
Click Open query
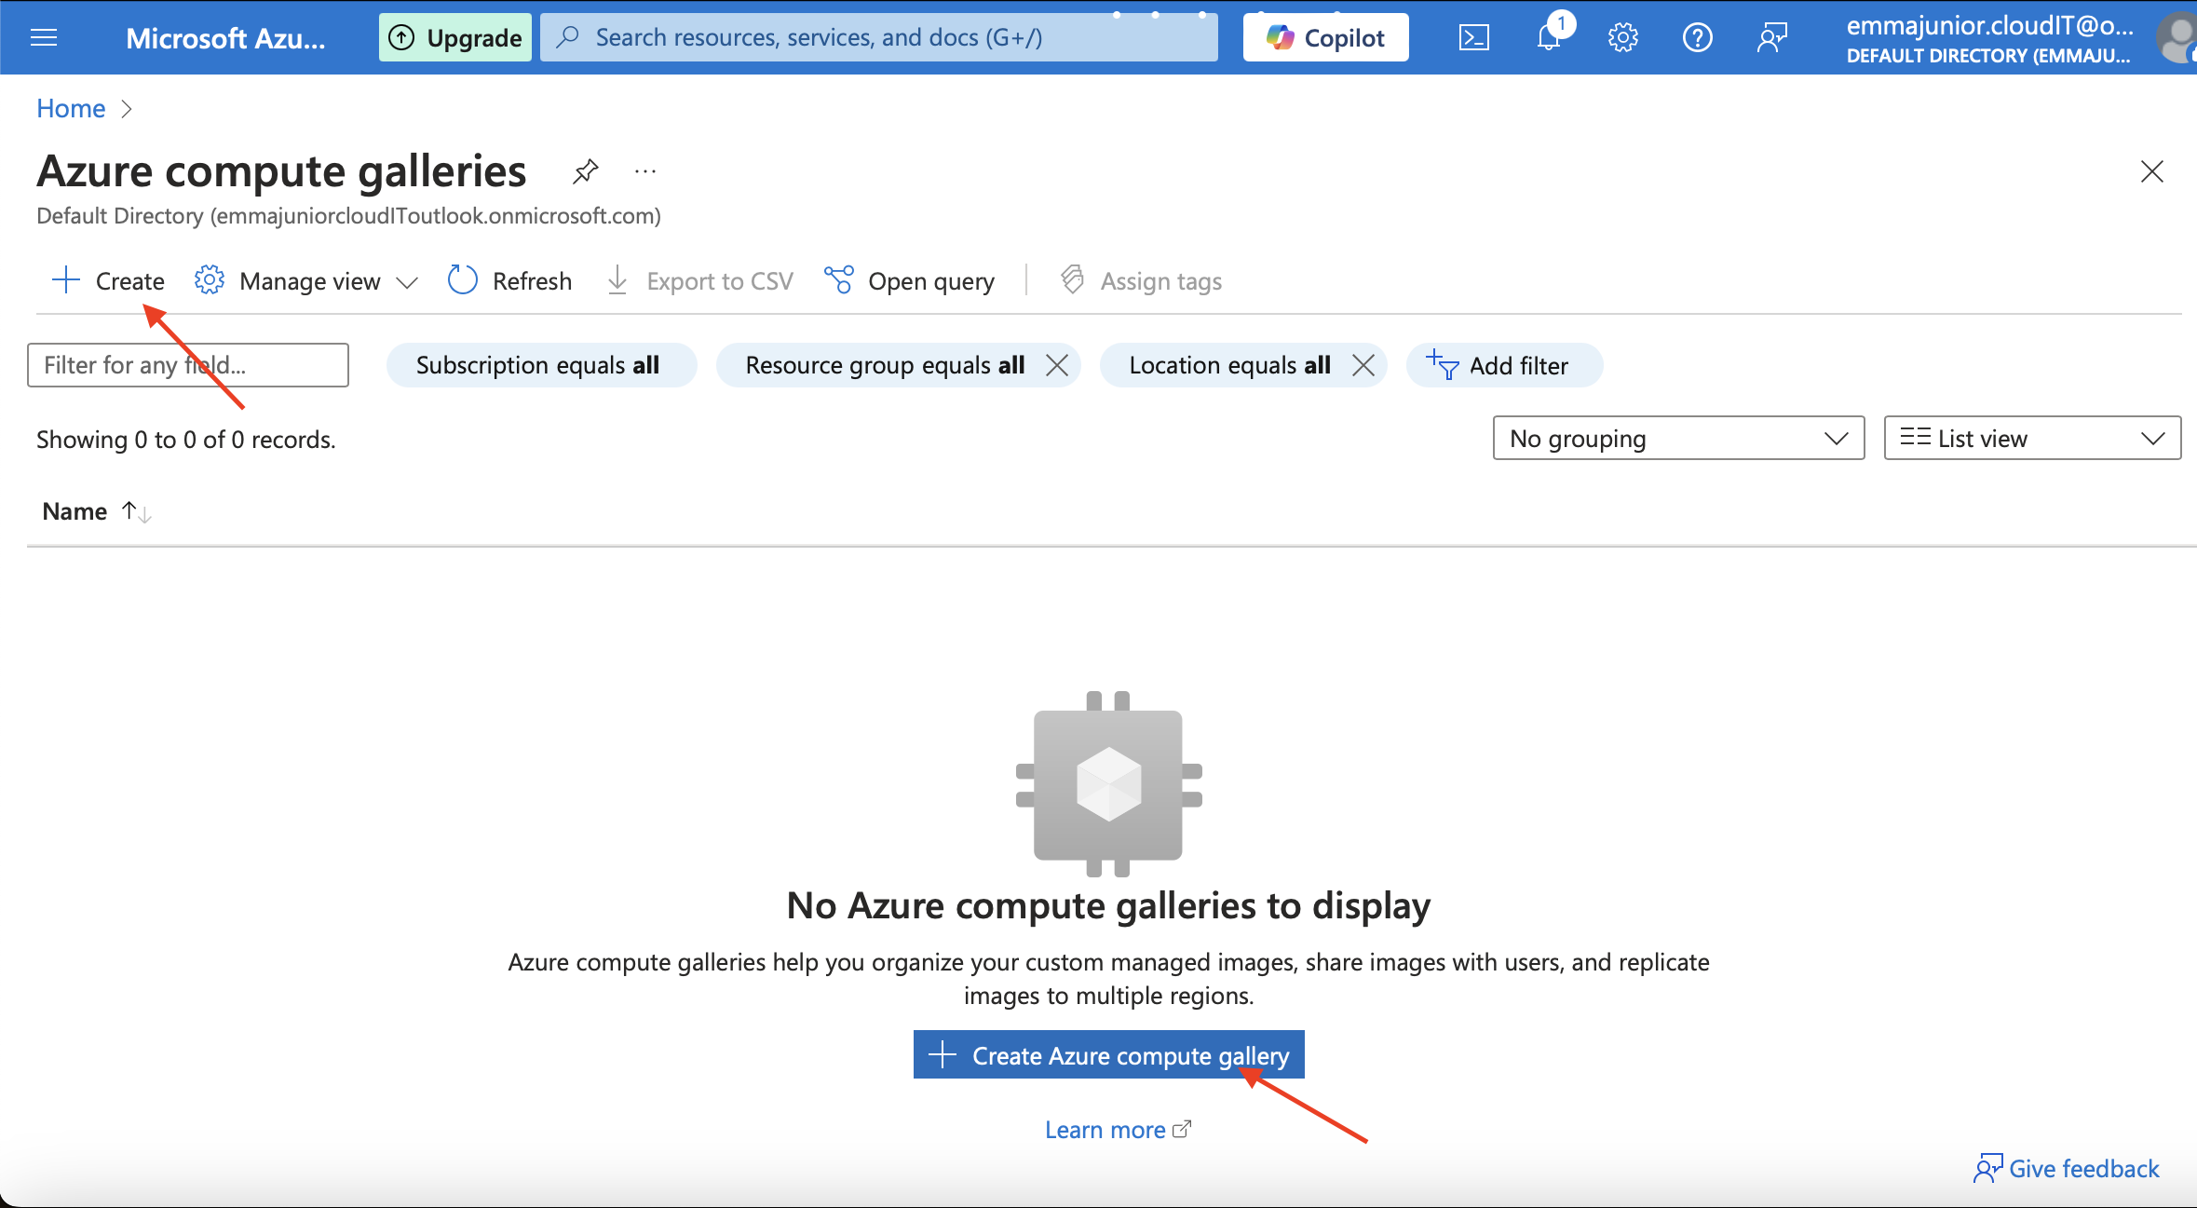pyautogui.click(x=909, y=280)
